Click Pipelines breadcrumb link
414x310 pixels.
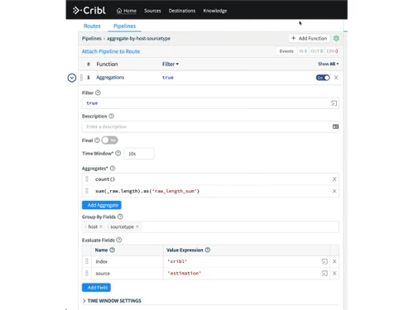coord(92,38)
